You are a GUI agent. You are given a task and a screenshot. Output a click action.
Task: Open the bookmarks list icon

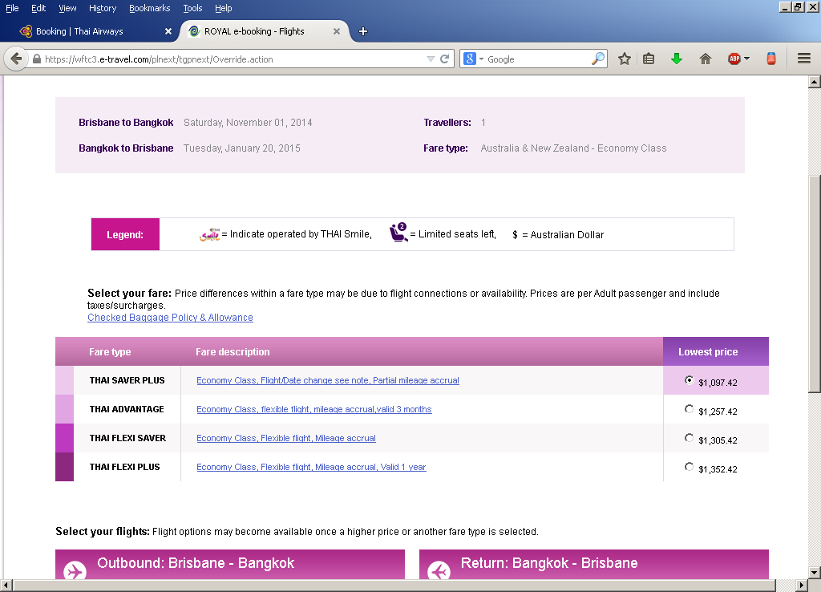pos(649,59)
